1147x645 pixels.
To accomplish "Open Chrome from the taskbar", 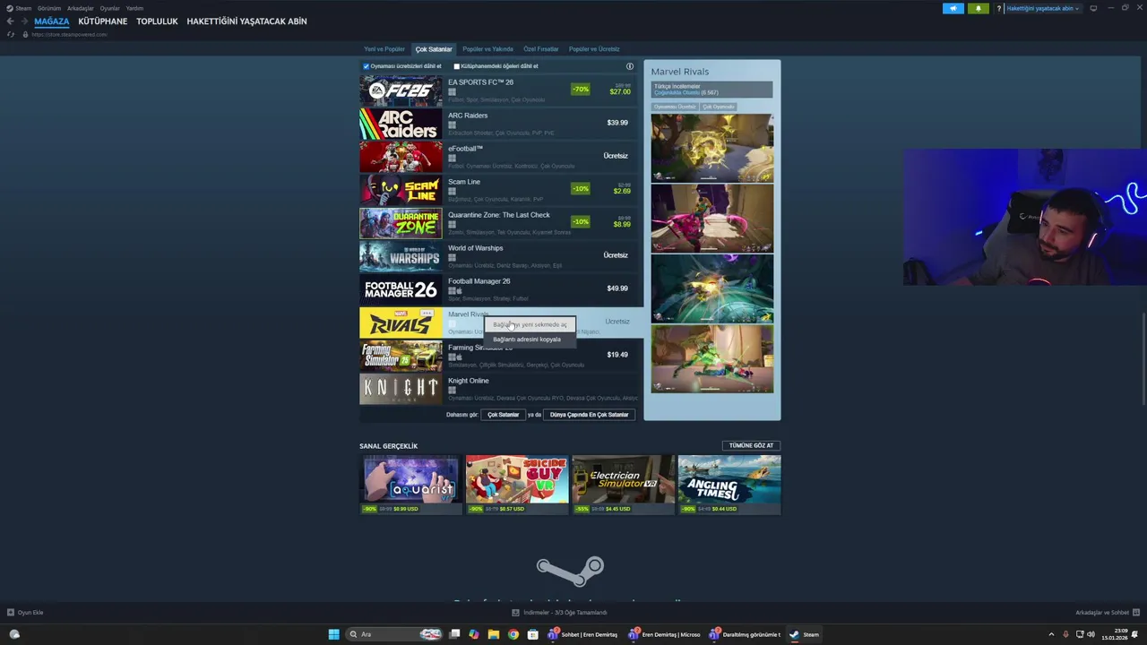I will pyautogui.click(x=513, y=634).
